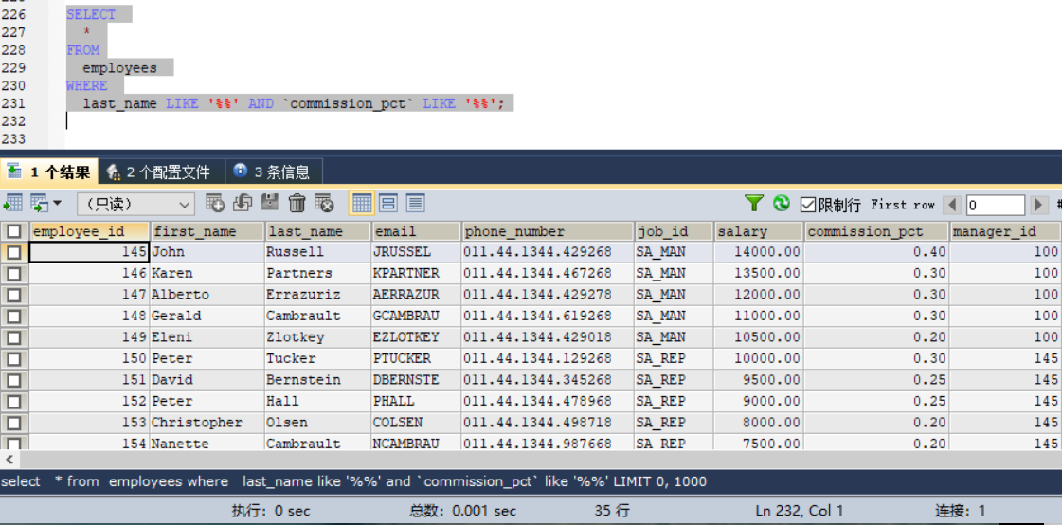Click the copy result data icon with arrow
This screenshot has width=1062, height=525.
pyautogui.click(x=39, y=203)
